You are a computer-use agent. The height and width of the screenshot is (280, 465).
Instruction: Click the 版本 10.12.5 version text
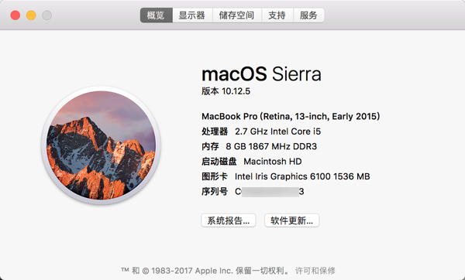tap(226, 91)
